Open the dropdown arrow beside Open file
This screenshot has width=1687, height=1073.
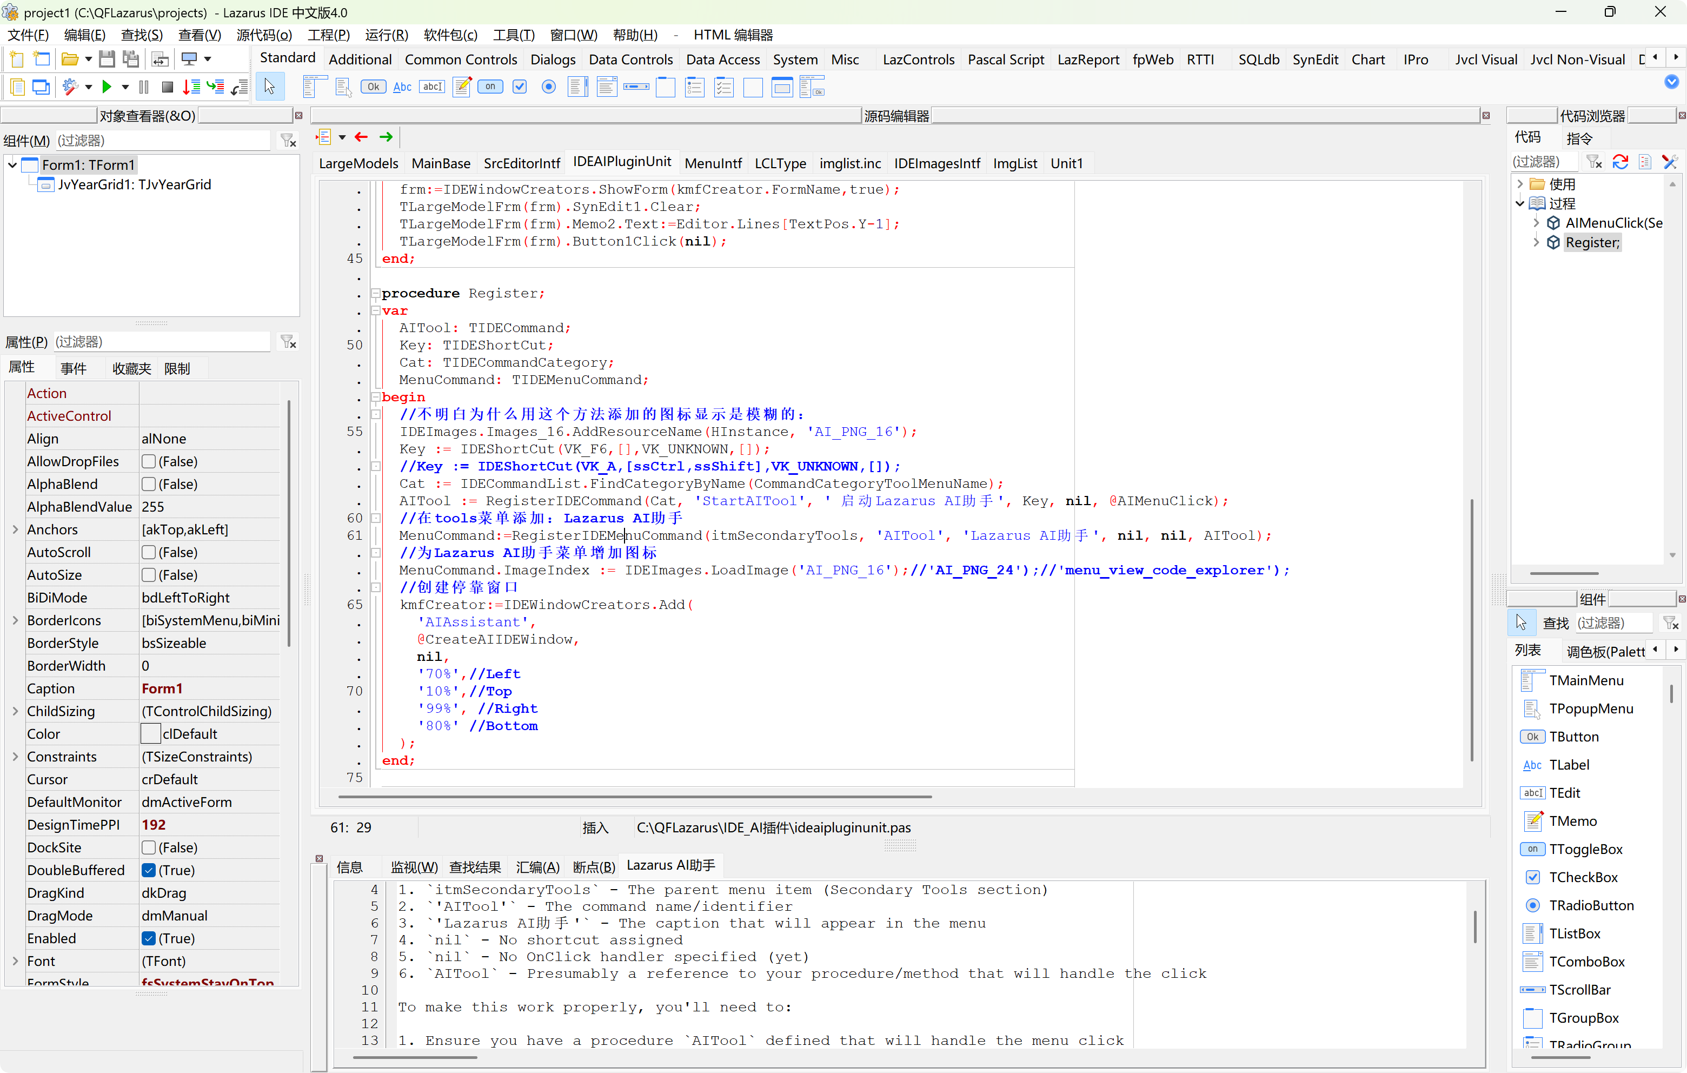tap(88, 59)
